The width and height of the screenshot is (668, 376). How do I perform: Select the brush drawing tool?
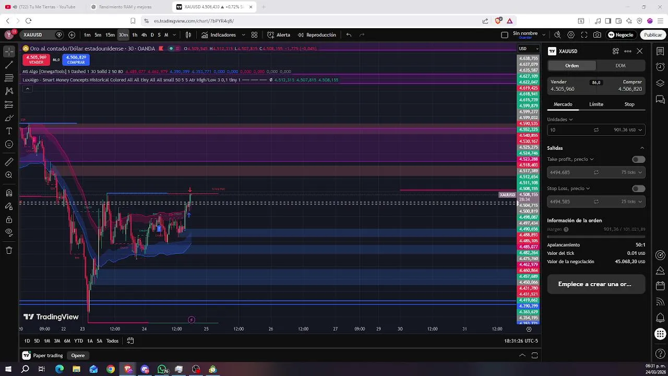[9, 118]
